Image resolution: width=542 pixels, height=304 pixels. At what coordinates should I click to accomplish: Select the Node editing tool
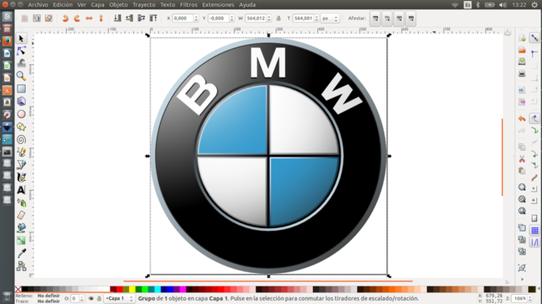click(x=21, y=51)
